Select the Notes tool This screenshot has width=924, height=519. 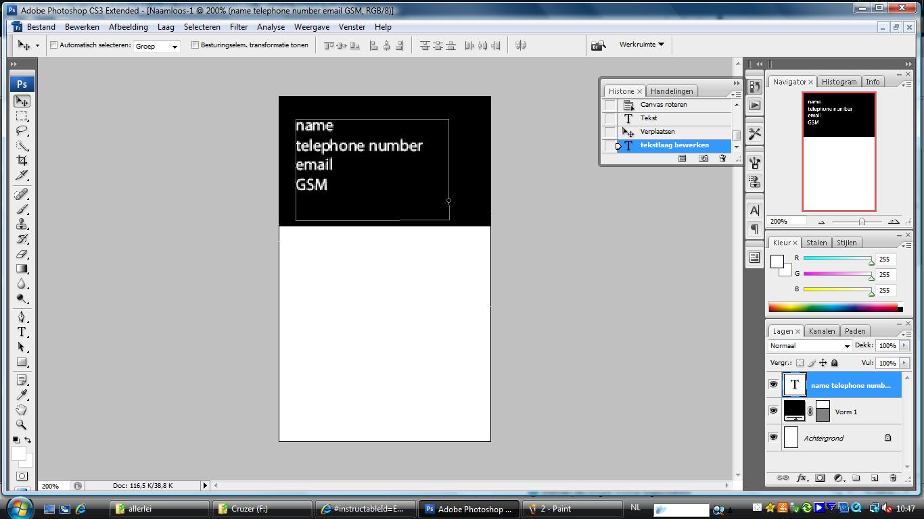pos(22,380)
